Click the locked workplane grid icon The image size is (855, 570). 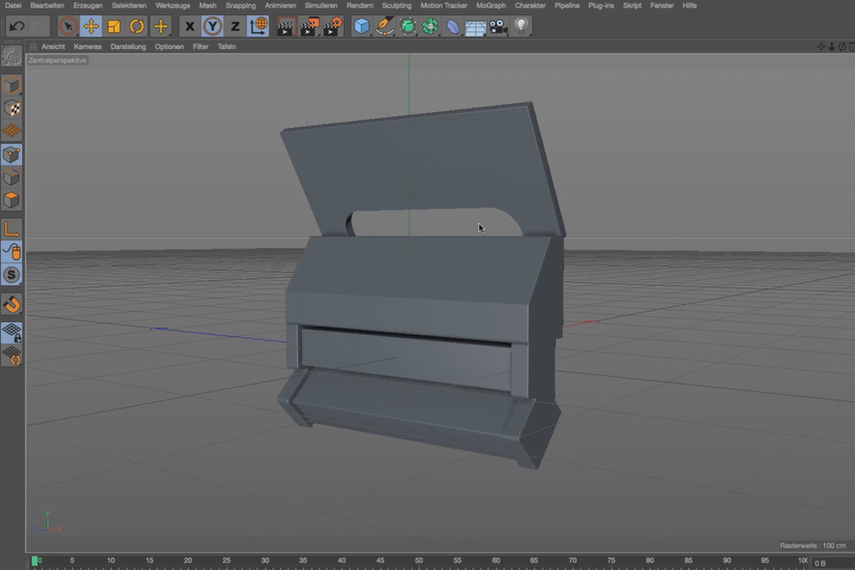pyautogui.click(x=11, y=332)
